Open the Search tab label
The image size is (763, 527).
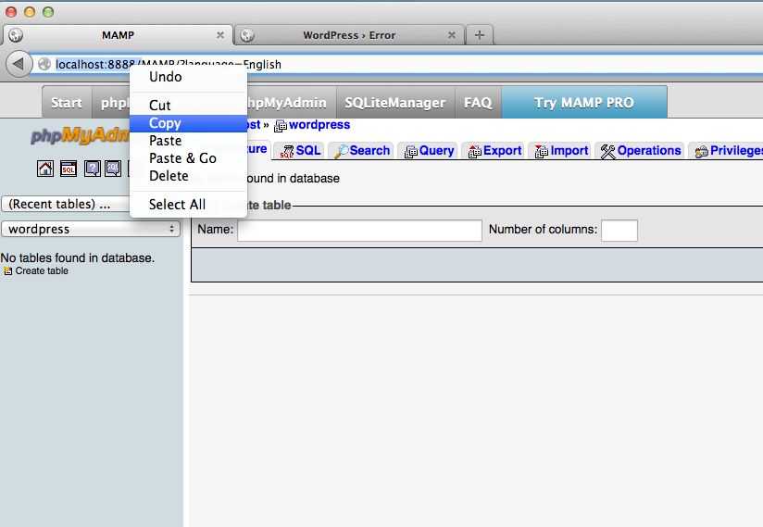[x=369, y=150]
